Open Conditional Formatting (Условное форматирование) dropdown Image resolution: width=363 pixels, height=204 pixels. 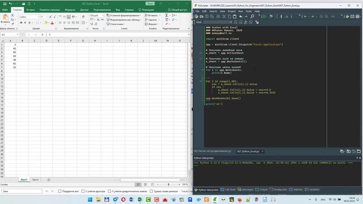point(124,15)
